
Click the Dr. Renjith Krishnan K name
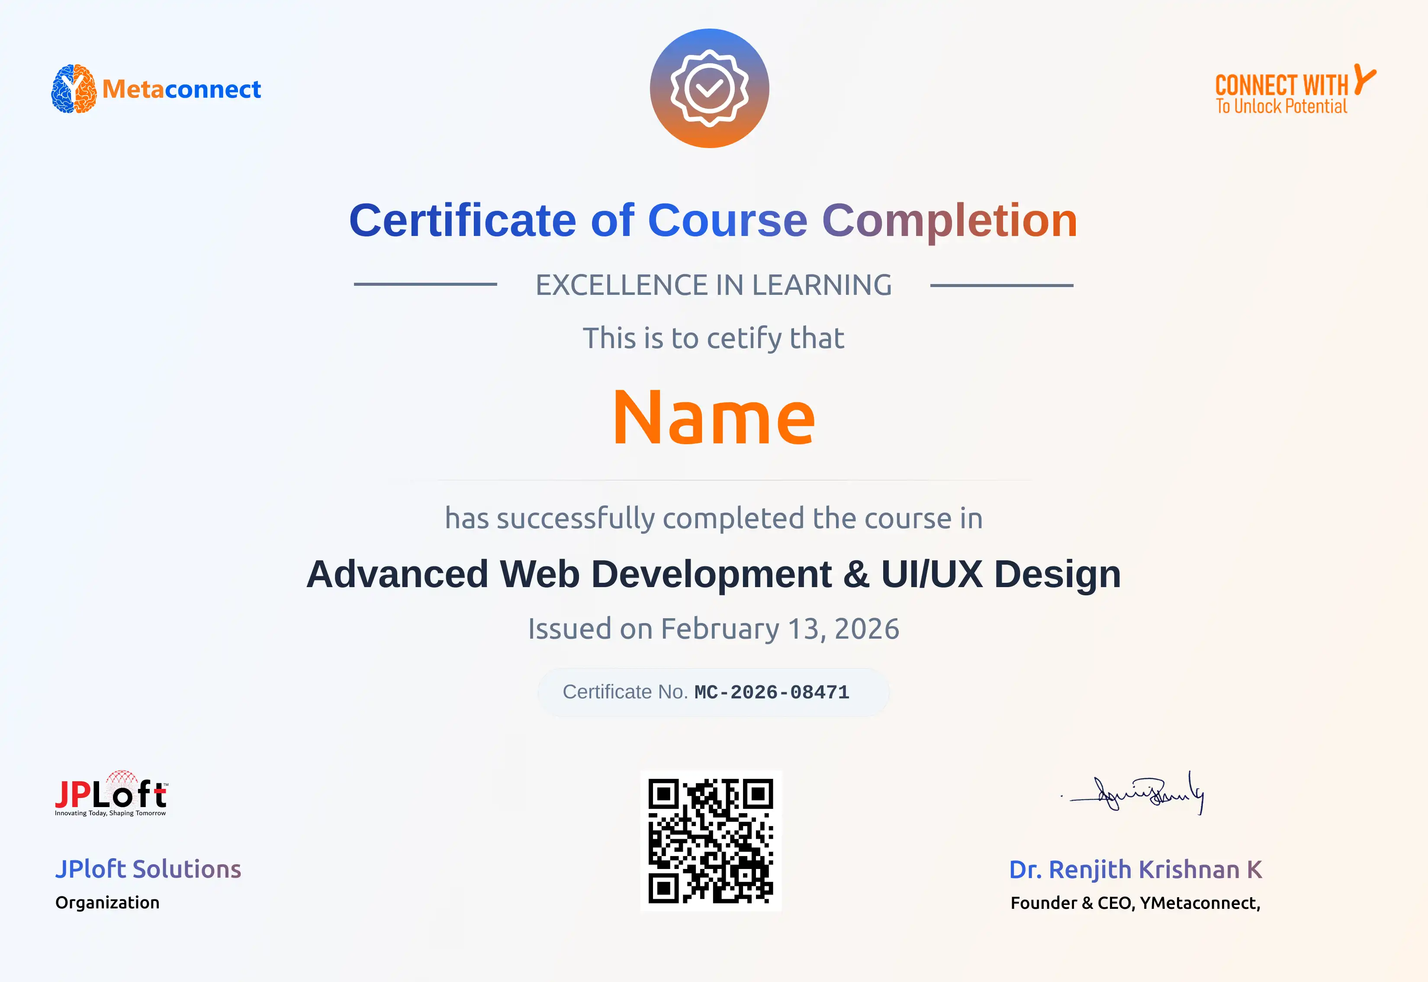[x=1135, y=869]
